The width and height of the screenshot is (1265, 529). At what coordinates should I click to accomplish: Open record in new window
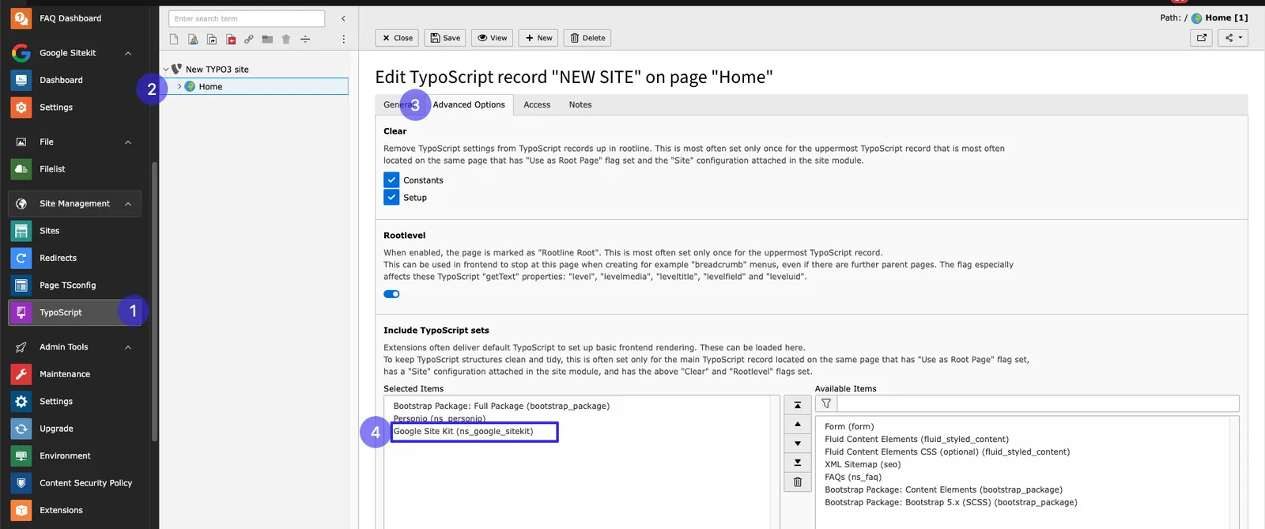coord(1202,37)
